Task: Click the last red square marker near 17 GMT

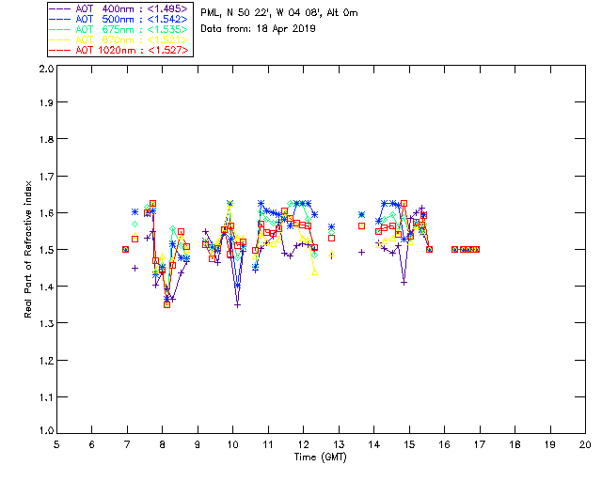Action: point(477,249)
